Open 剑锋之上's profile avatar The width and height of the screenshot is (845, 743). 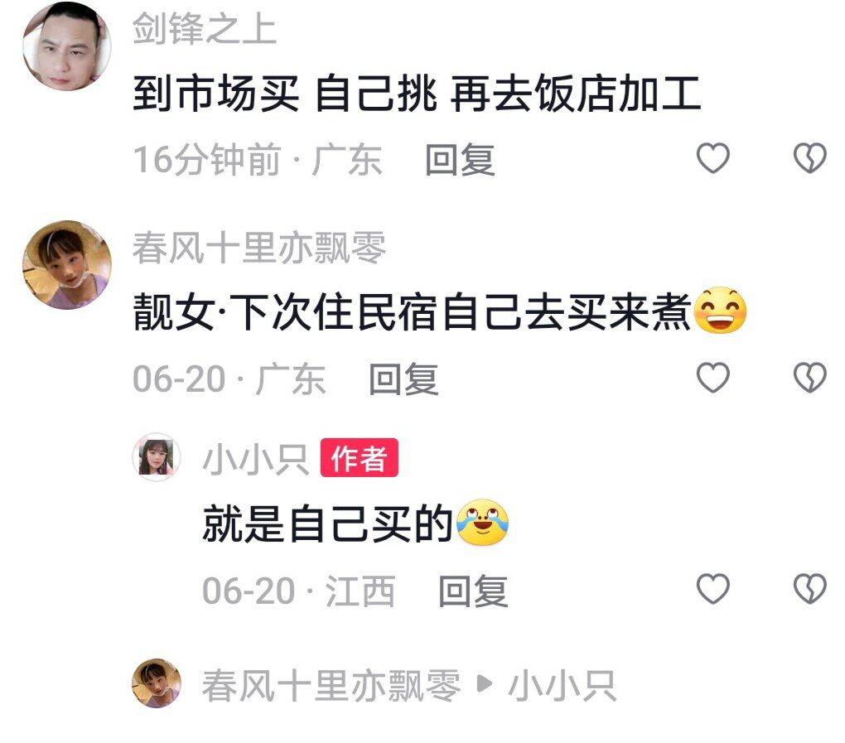67,46
